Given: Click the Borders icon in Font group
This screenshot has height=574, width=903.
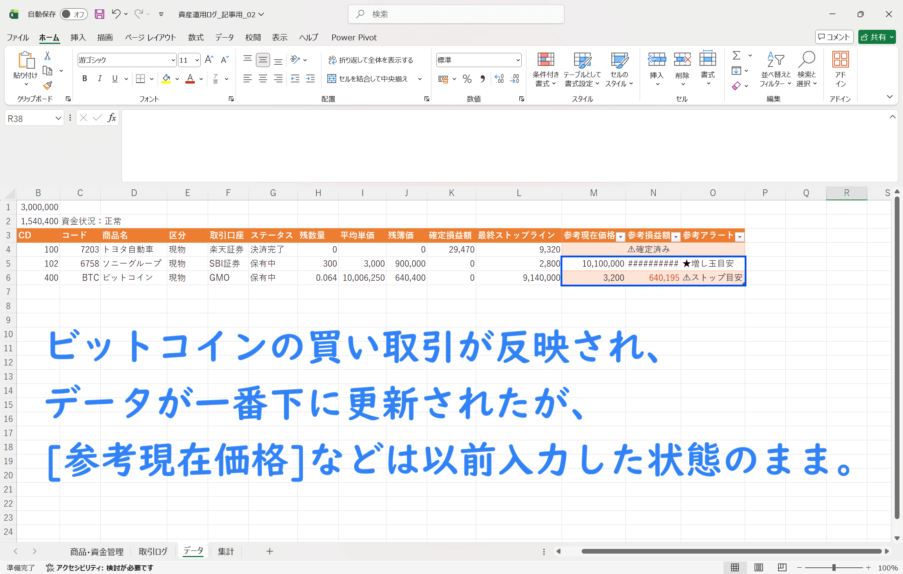Looking at the screenshot, I should click(140, 79).
